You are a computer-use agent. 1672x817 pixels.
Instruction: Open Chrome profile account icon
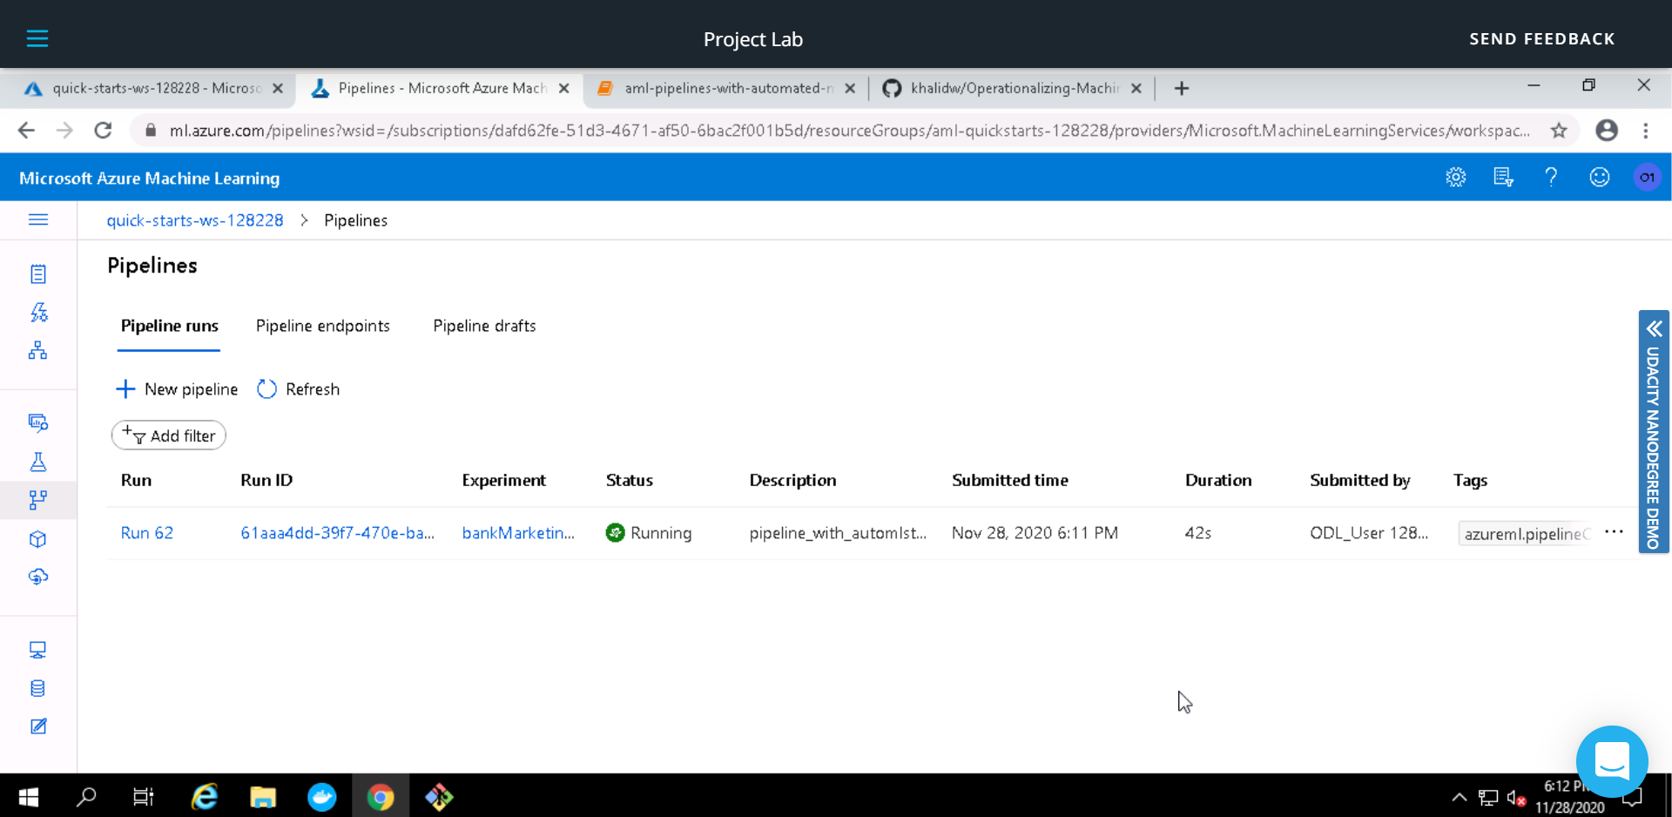coord(1607,131)
